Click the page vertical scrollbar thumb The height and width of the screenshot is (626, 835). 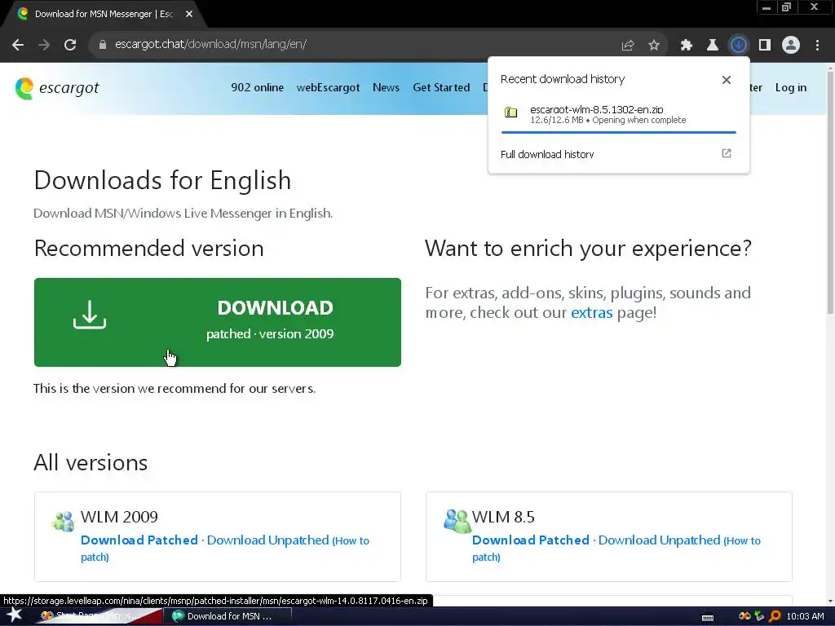pos(830,192)
